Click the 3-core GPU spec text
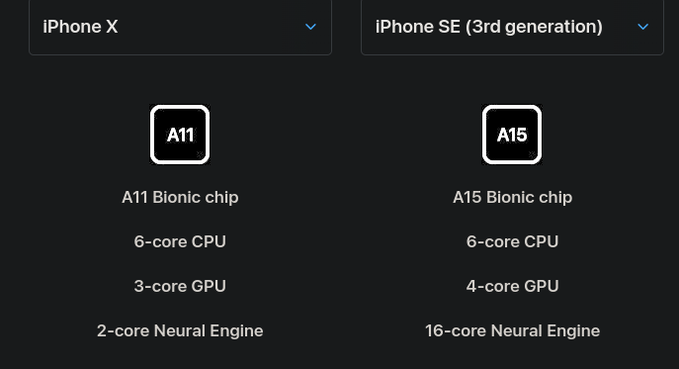The image size is (679, 369). coord(180,286)
